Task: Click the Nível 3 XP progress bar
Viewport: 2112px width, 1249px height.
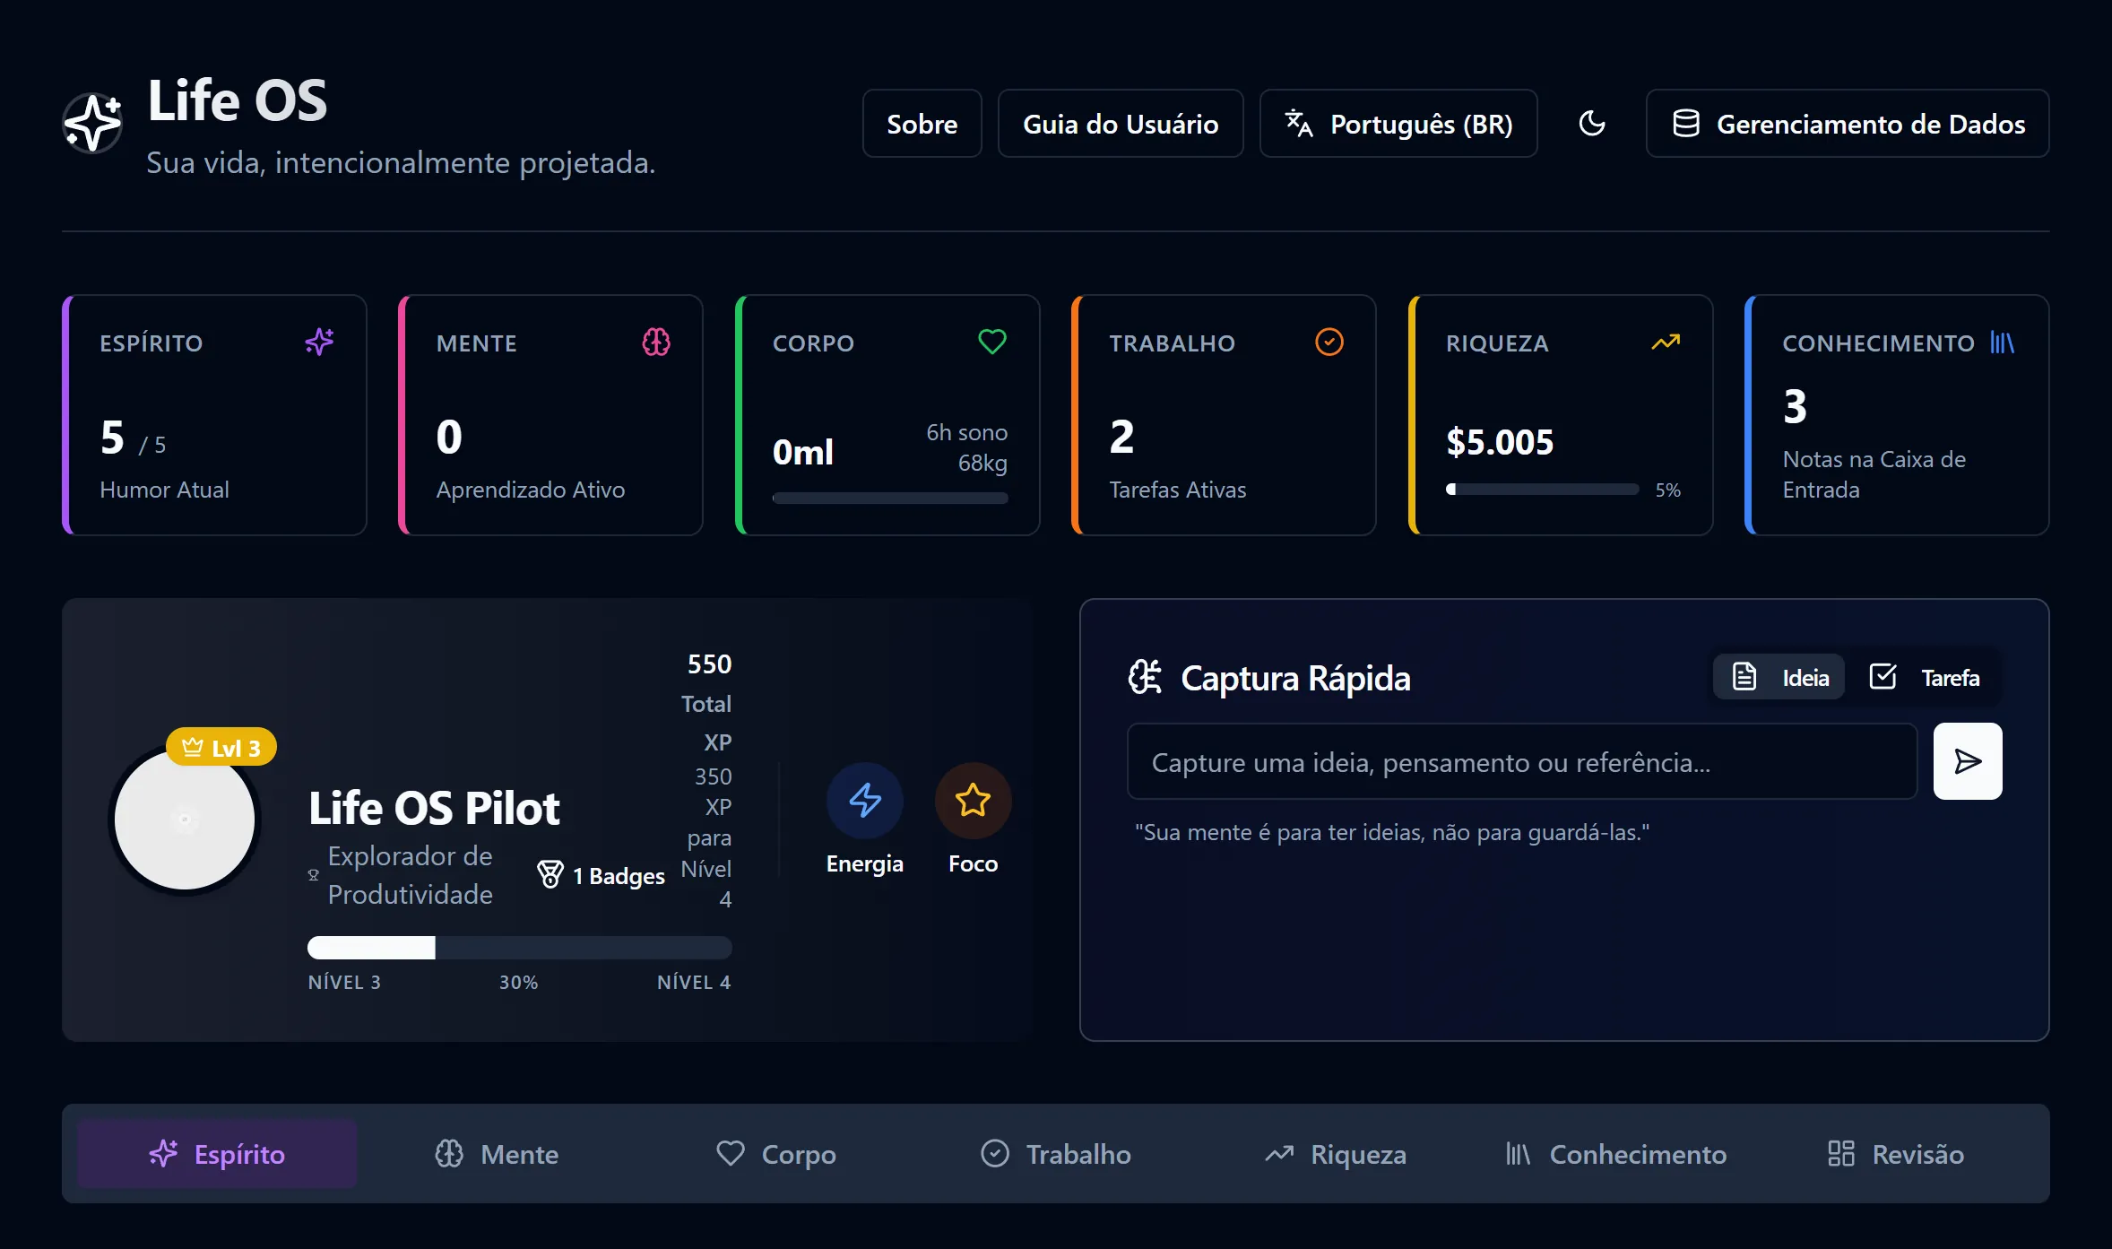Action: (x=519, y=948)
